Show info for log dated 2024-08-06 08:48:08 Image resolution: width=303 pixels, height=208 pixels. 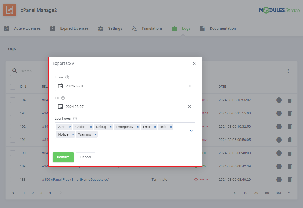point(279,153)
